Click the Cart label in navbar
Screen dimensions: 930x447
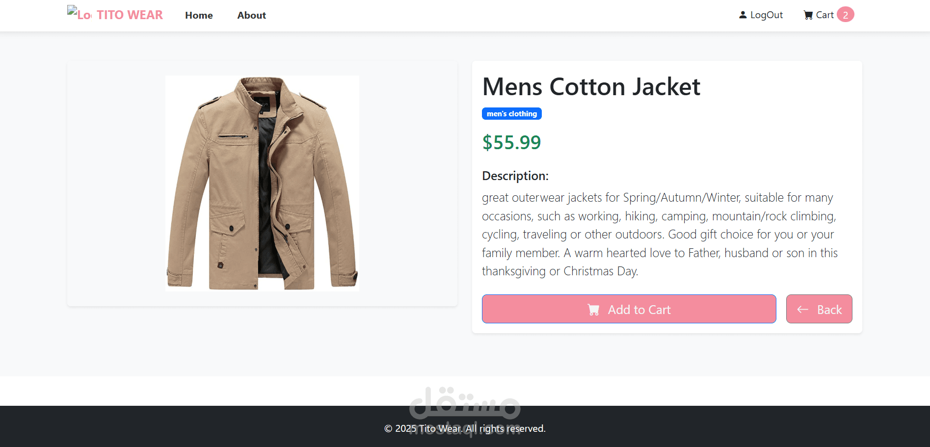click(824, 15)
